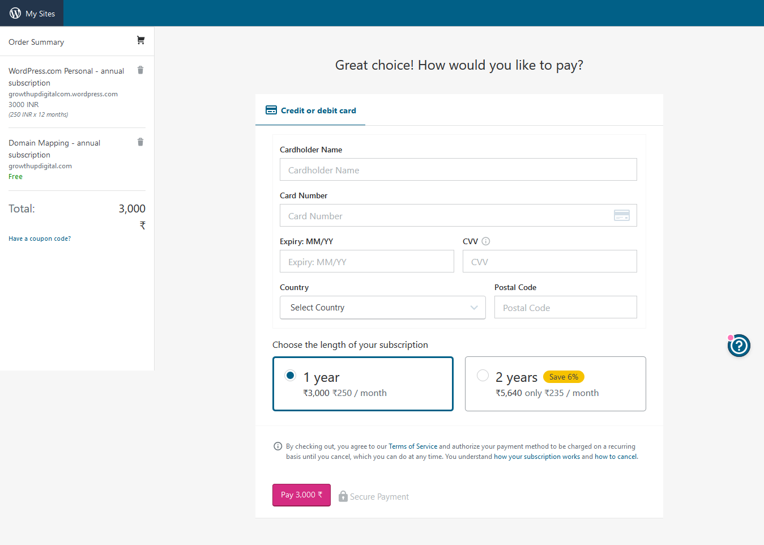Click the credit card icon in payment tab
The height and width of the screenshot is (545, 764).
click(x=271, y=110)
